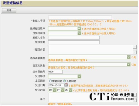Expand the 发送等级 dropdown
The height and width of the screenshot is (106, 139).
(79, 76)
